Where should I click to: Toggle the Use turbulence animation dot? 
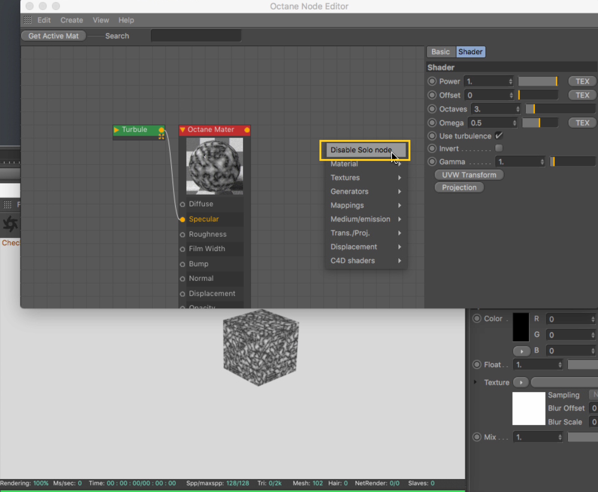click(x=432, y=136)
